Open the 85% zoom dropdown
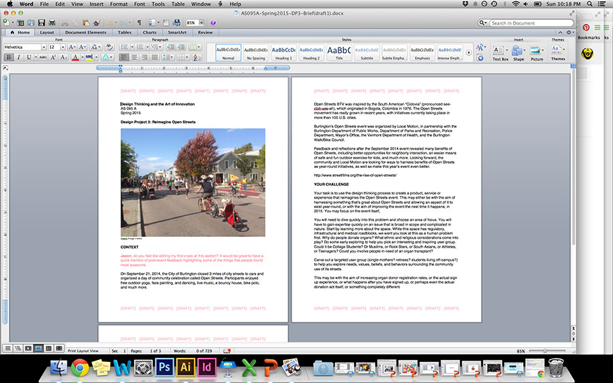 tap(202, 22)
